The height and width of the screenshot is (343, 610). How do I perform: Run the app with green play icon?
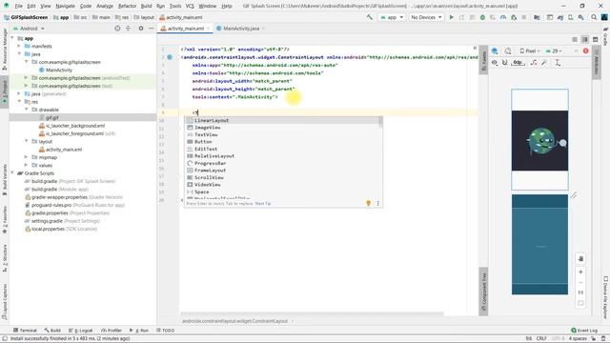(451, 17)
